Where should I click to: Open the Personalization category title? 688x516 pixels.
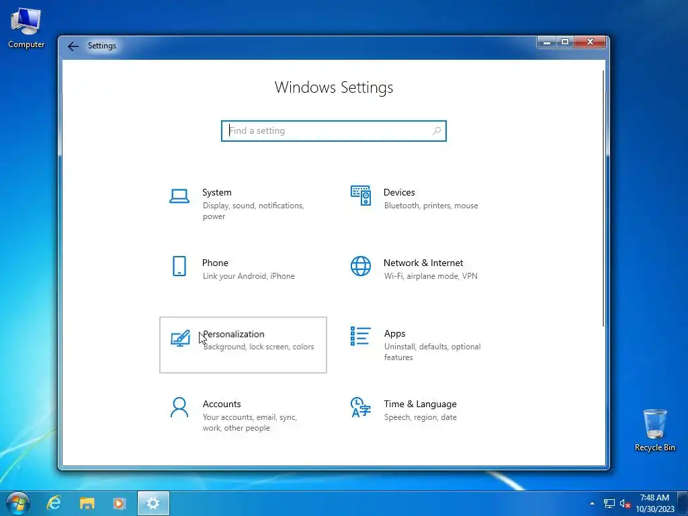[x=234, y=334]
